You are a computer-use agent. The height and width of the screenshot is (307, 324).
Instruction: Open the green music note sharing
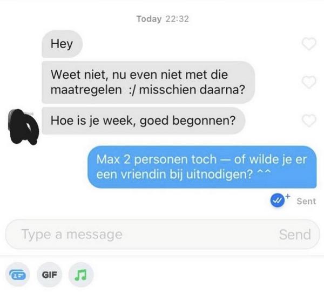[81, 275]
